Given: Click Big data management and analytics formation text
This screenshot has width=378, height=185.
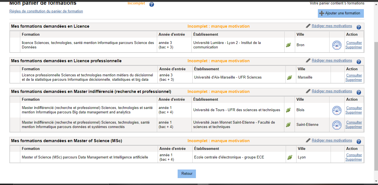Looking at the screenshot, I should click(87, 110).
